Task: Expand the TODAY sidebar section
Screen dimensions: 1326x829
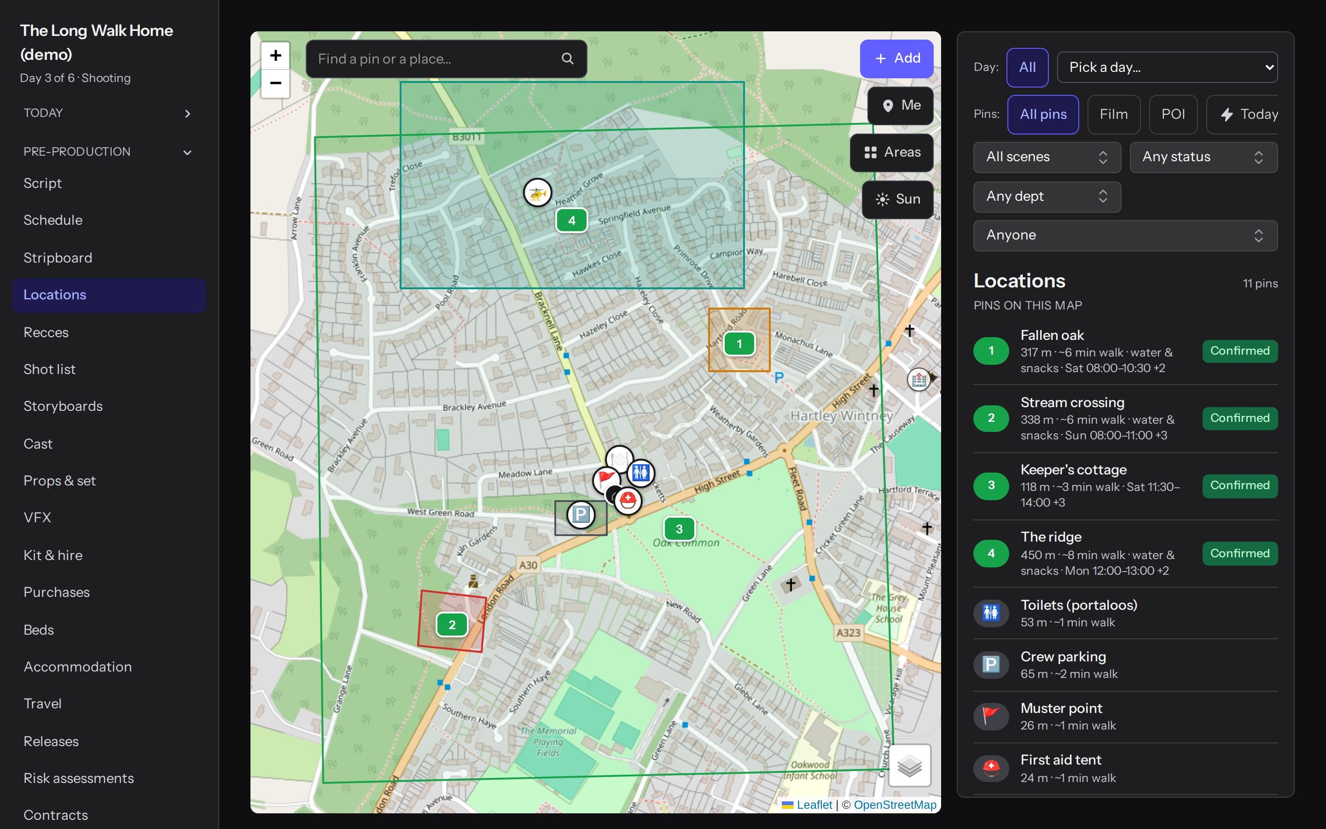Action: click(109, 113)
